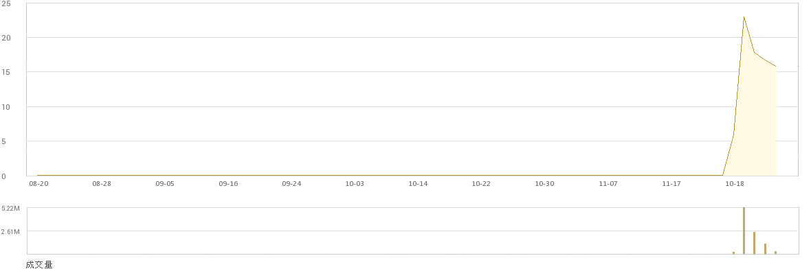Click the 08-20 date label
811x269 pixels.
pos(38,184)
